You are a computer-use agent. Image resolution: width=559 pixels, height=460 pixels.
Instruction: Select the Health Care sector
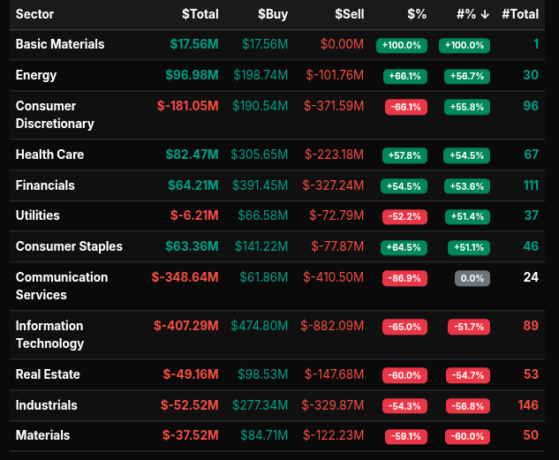pos(50,155)
